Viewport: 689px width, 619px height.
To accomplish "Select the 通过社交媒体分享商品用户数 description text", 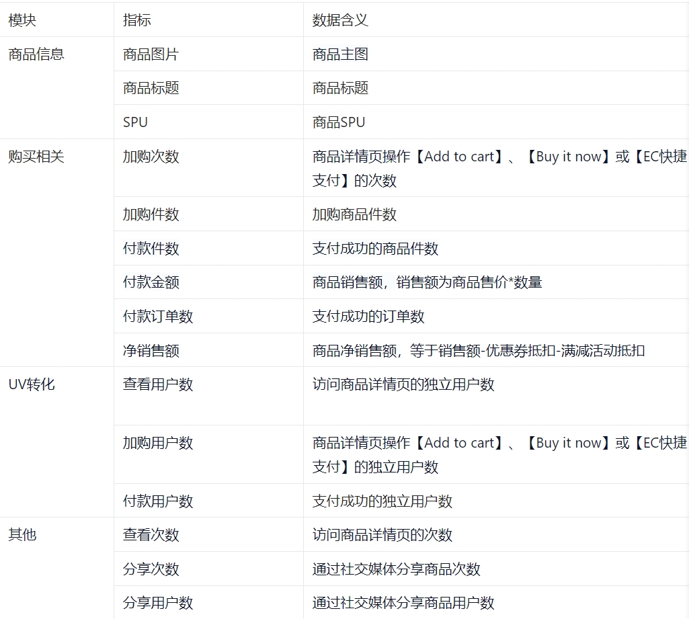I will pyautogui.click(x=403, y=603).
